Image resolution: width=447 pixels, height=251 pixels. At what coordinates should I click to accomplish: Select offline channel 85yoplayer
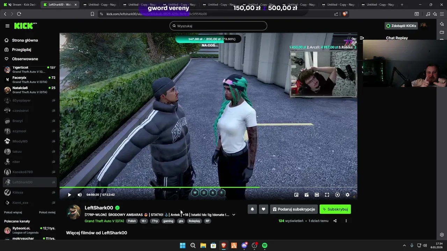pyautogui.click(x=30, y=100)
